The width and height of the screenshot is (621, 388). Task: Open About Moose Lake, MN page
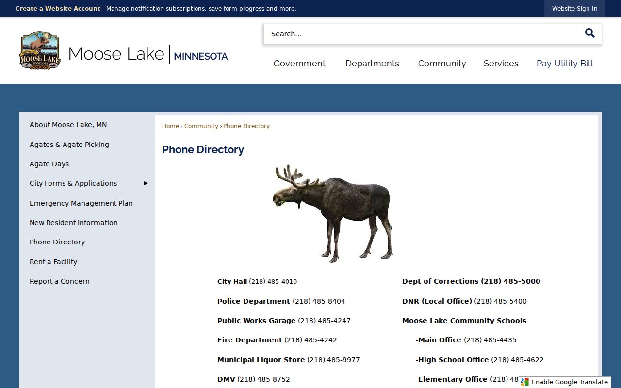68,125
